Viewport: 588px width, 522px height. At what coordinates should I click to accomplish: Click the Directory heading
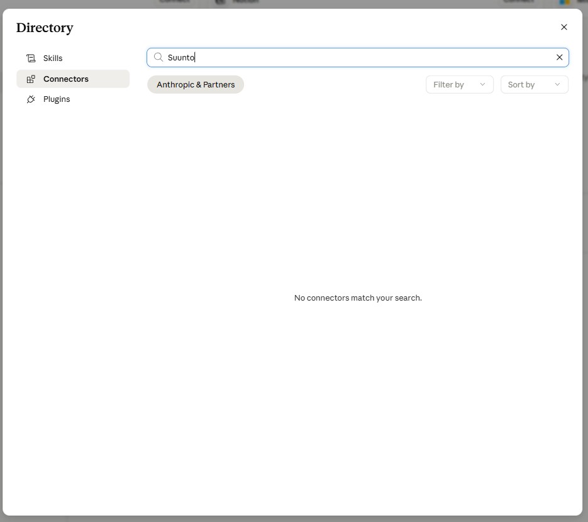[45, 28]
